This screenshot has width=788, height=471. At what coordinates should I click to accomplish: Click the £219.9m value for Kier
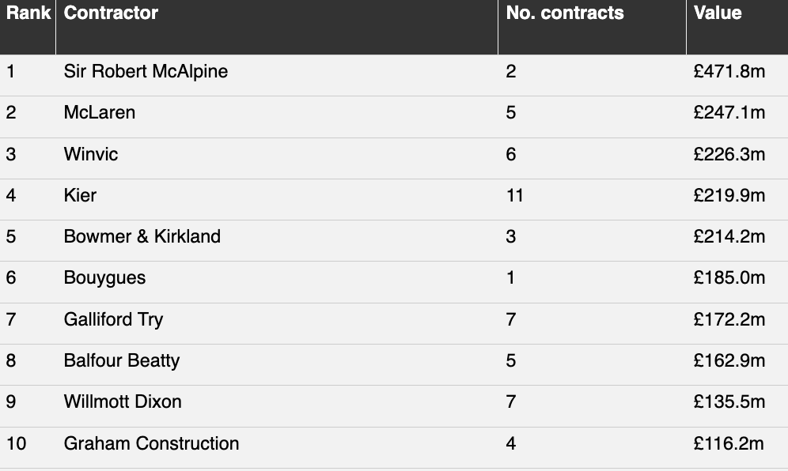point(729,195)
